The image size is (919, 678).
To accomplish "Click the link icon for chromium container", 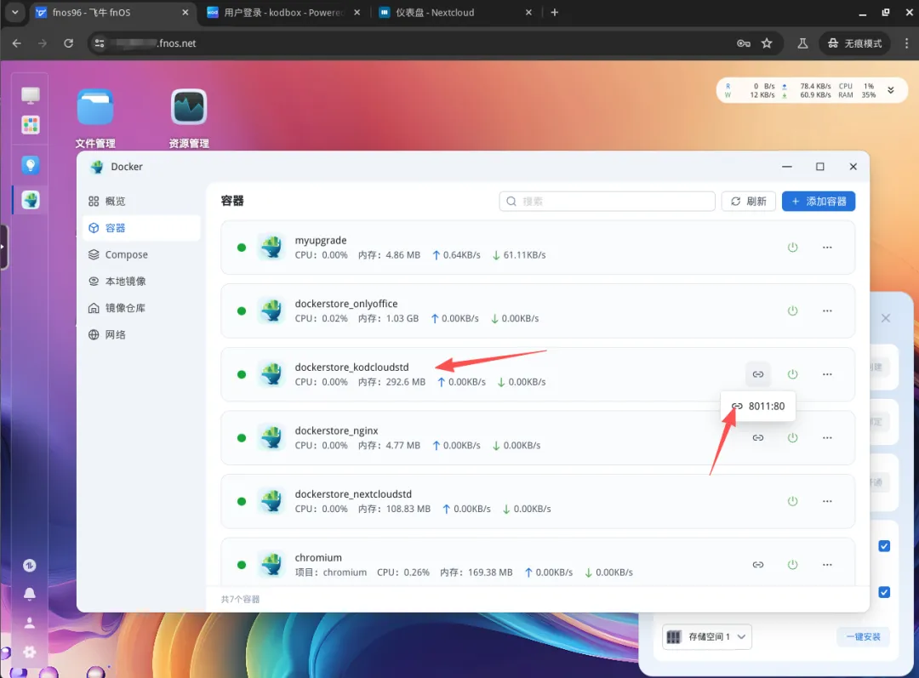I will (x=758, y=565).
